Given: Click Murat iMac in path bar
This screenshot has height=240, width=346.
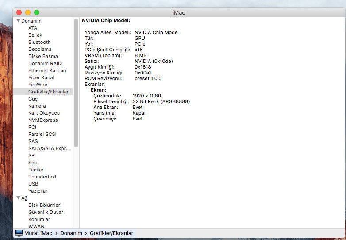Looking at the screenshot, I should click(38, 233).
